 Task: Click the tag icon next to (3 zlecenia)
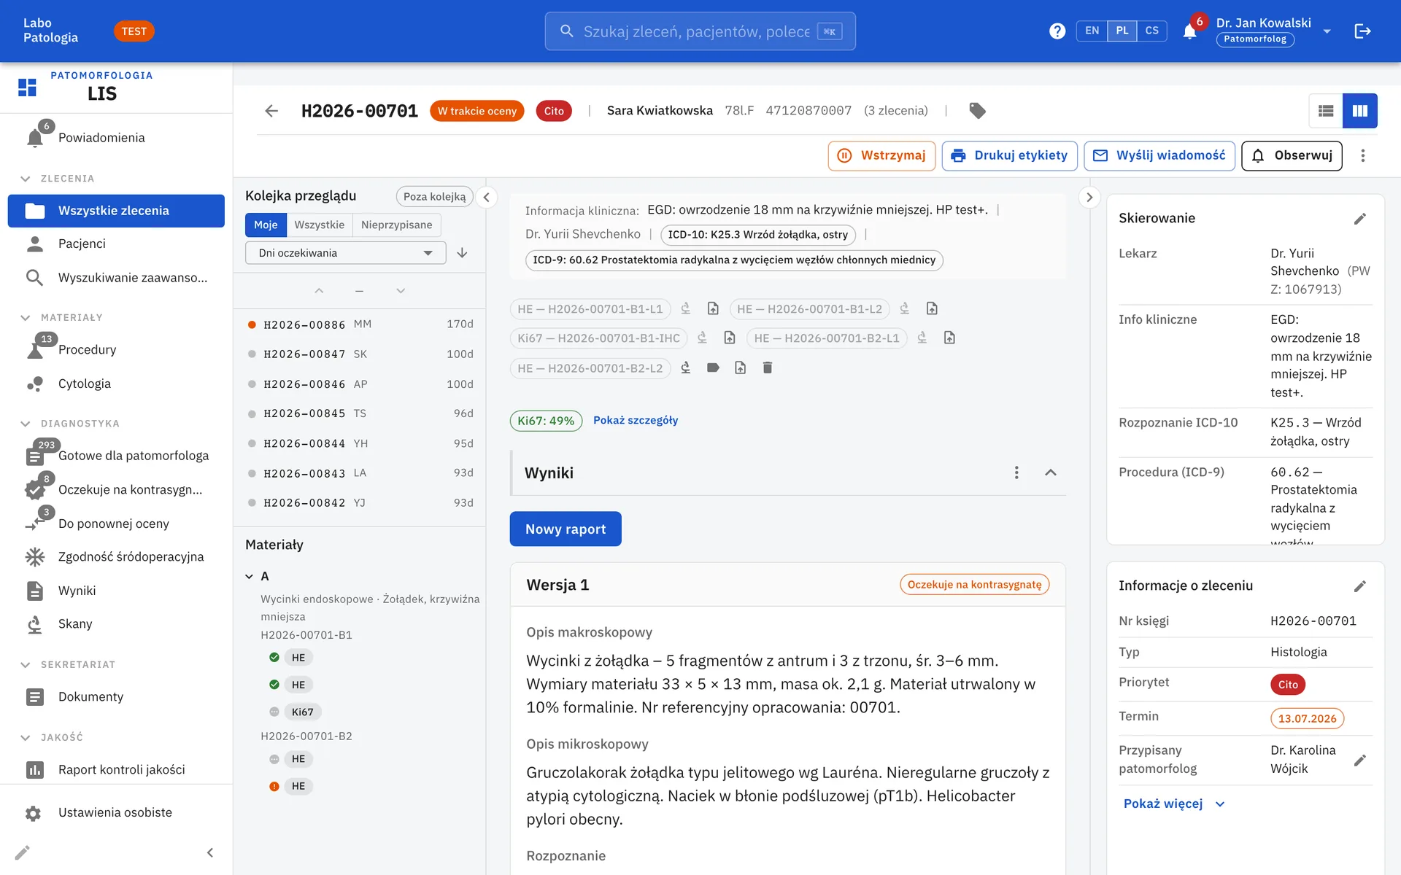pyautogui.click(x=977, y=111)
